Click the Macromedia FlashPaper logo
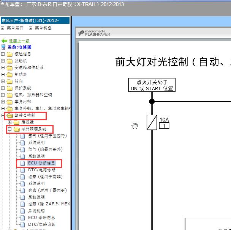Image resolution: width=231 pixels, height=230 pixels. click(x=94, y=33)
